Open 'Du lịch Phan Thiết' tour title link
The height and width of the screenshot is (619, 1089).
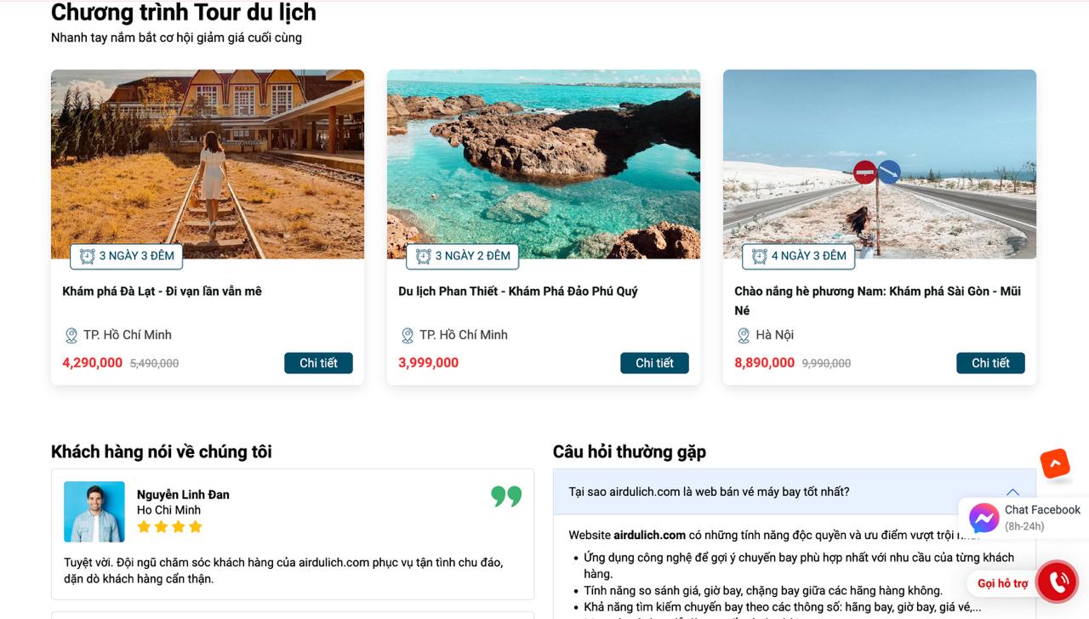(x=517, y=292)
